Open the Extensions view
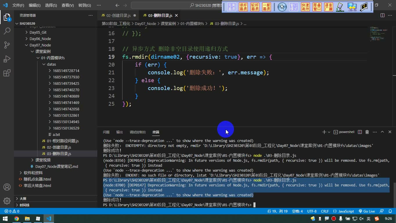The image size is (396, 223). [x=7, y=73]
